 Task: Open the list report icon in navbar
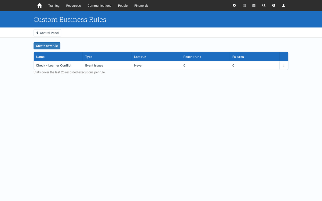tap(244, 5)
